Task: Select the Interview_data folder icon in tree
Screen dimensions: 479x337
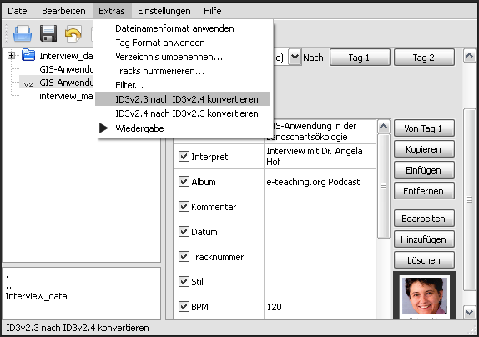Action: 28,55
